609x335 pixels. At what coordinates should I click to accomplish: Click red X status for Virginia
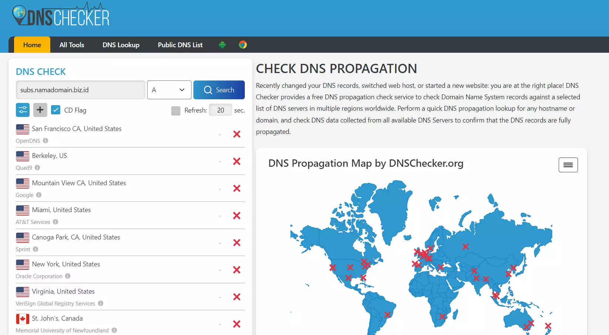coord(237,297)
